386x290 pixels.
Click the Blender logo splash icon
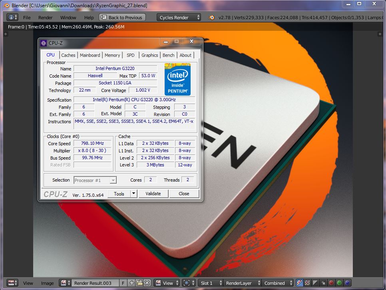click(x=211, y=17)
